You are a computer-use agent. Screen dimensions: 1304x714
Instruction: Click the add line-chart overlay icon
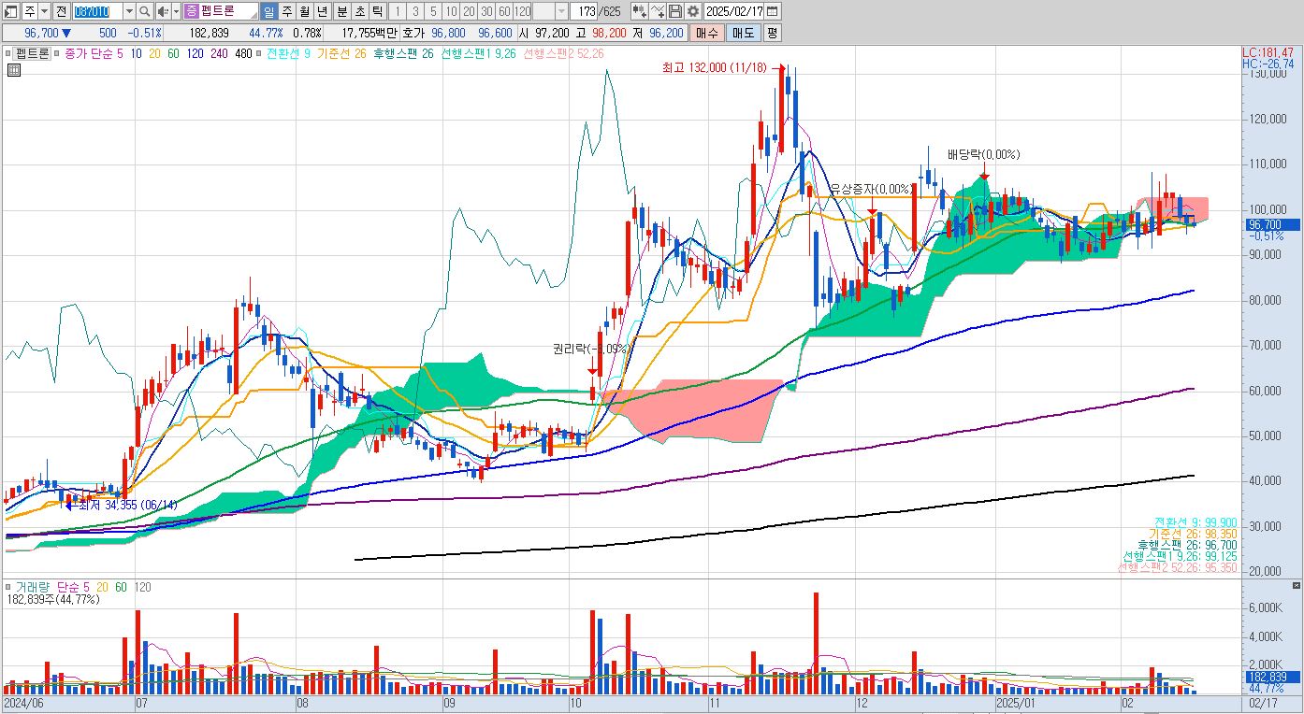tap(658, 11)
